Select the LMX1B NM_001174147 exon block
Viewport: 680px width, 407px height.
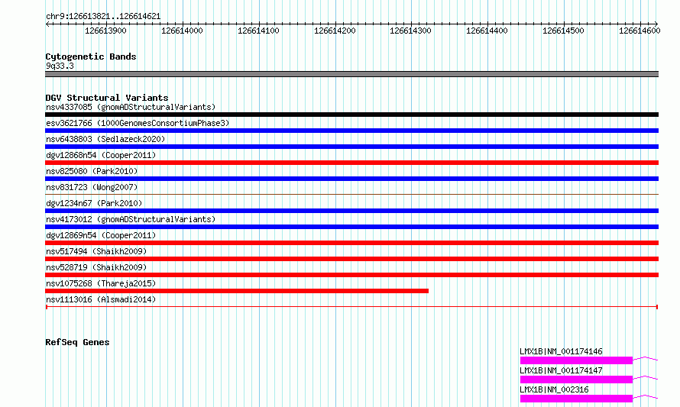pyautogui.click(x=576, y=380)
